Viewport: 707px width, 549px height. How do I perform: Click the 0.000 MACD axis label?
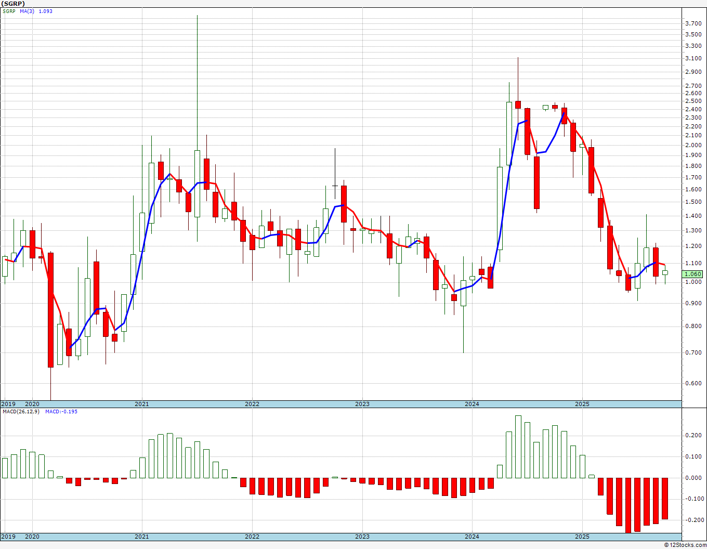click(x=693, y=478)
